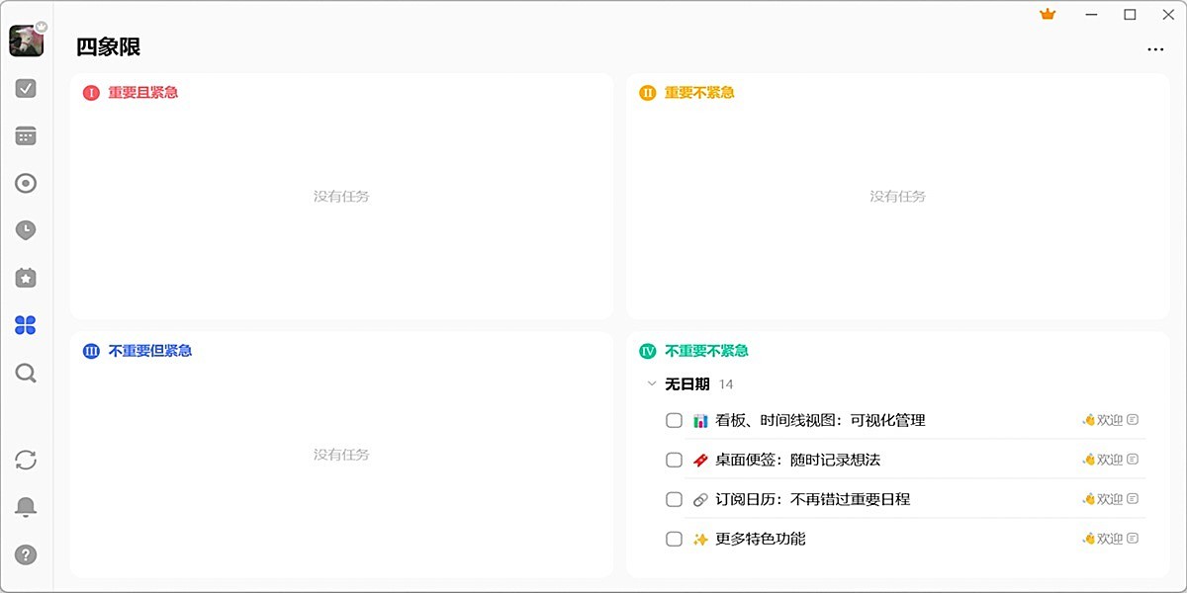Open the focus mode target icon
Screen dimensions: 1187x593
[x=25, y=183]
